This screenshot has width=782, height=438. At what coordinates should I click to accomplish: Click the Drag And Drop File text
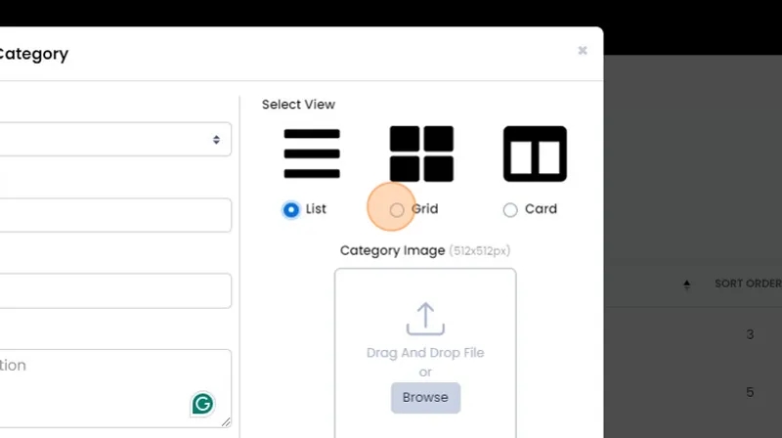(425, 353)
